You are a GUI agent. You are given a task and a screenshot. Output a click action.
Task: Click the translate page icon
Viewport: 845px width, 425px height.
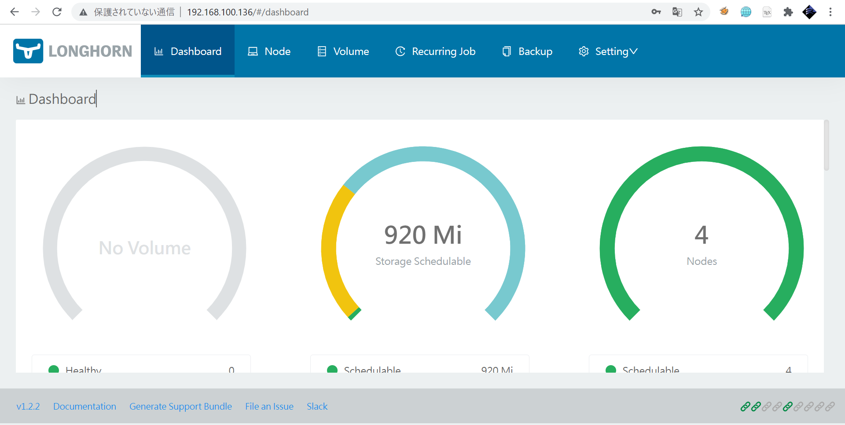tap(677, 12)
